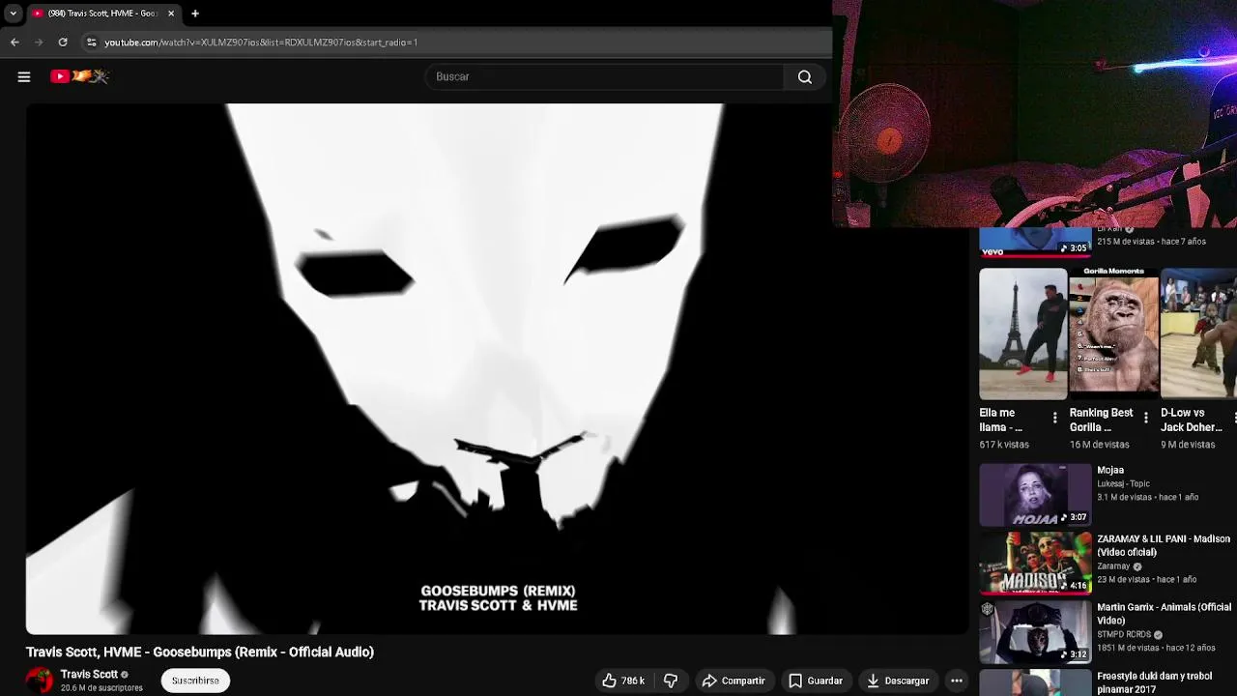Go to YouTube home via logo
This screenshot has height=696, width=1237.
coord(80,76)
